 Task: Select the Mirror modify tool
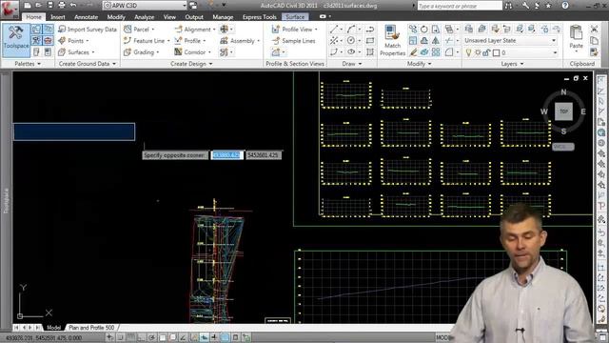(x=436, y=40)
